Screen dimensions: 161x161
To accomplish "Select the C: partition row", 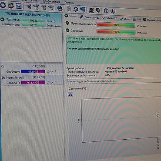I will click(x=32, y=69).
